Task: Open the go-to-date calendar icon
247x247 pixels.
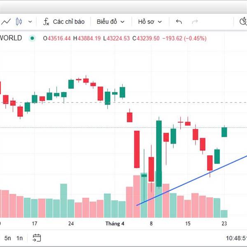Action: pyautogui.click(x=37, y=238)
